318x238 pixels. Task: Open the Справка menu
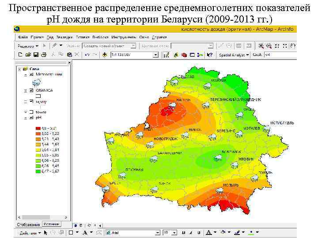click(159, 37)
